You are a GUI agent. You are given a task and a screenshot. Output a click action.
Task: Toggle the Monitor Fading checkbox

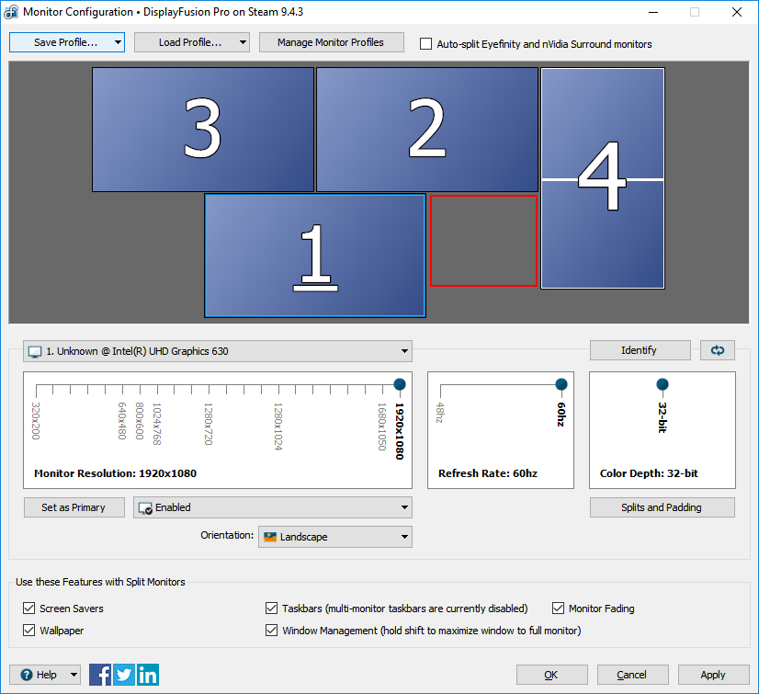pyautogui.click(x=559, y=609)
